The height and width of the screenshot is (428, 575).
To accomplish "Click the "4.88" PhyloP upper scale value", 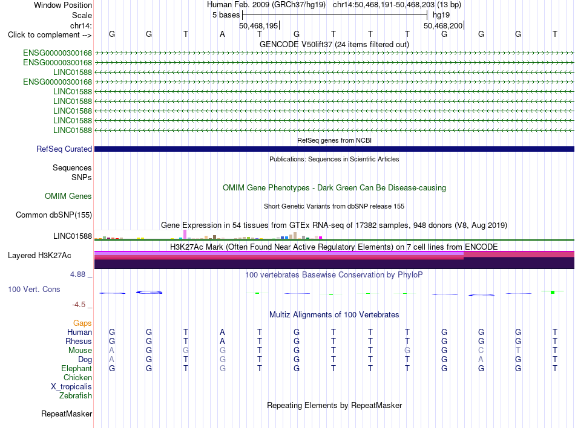I will (77, 274).
